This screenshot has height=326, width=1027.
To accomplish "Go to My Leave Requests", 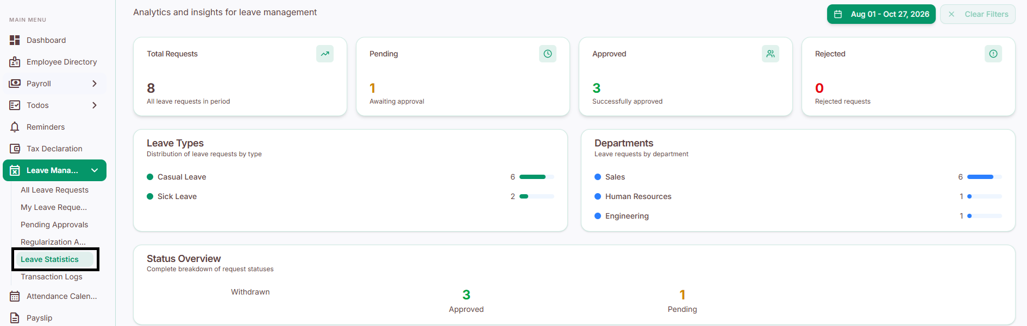I will pyautogui.click(x=54, y=207).
